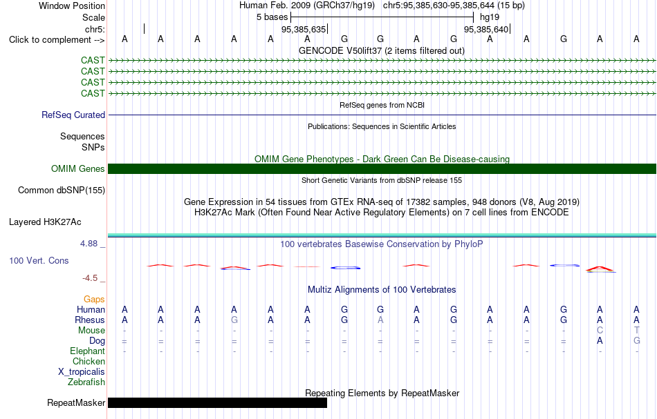Click the RefSeq Curated gene line
Screen dimensions: 657x419
382,115
